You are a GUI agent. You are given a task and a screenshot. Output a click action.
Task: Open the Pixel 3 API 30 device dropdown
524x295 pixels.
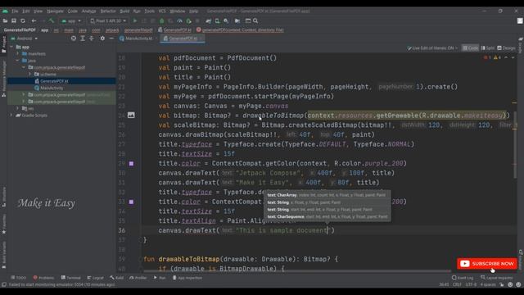point(108,20)
